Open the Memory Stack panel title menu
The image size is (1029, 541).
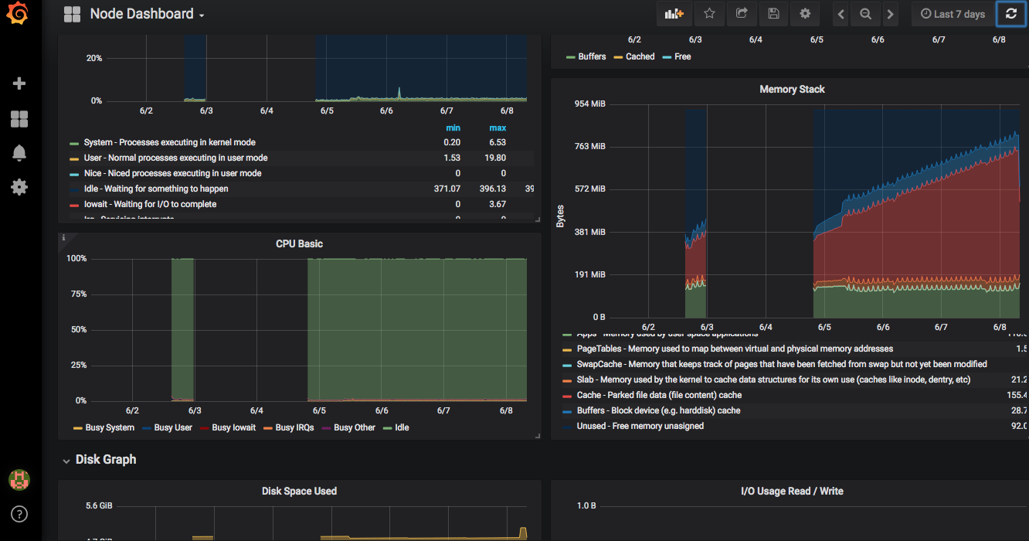pos(792,89)
